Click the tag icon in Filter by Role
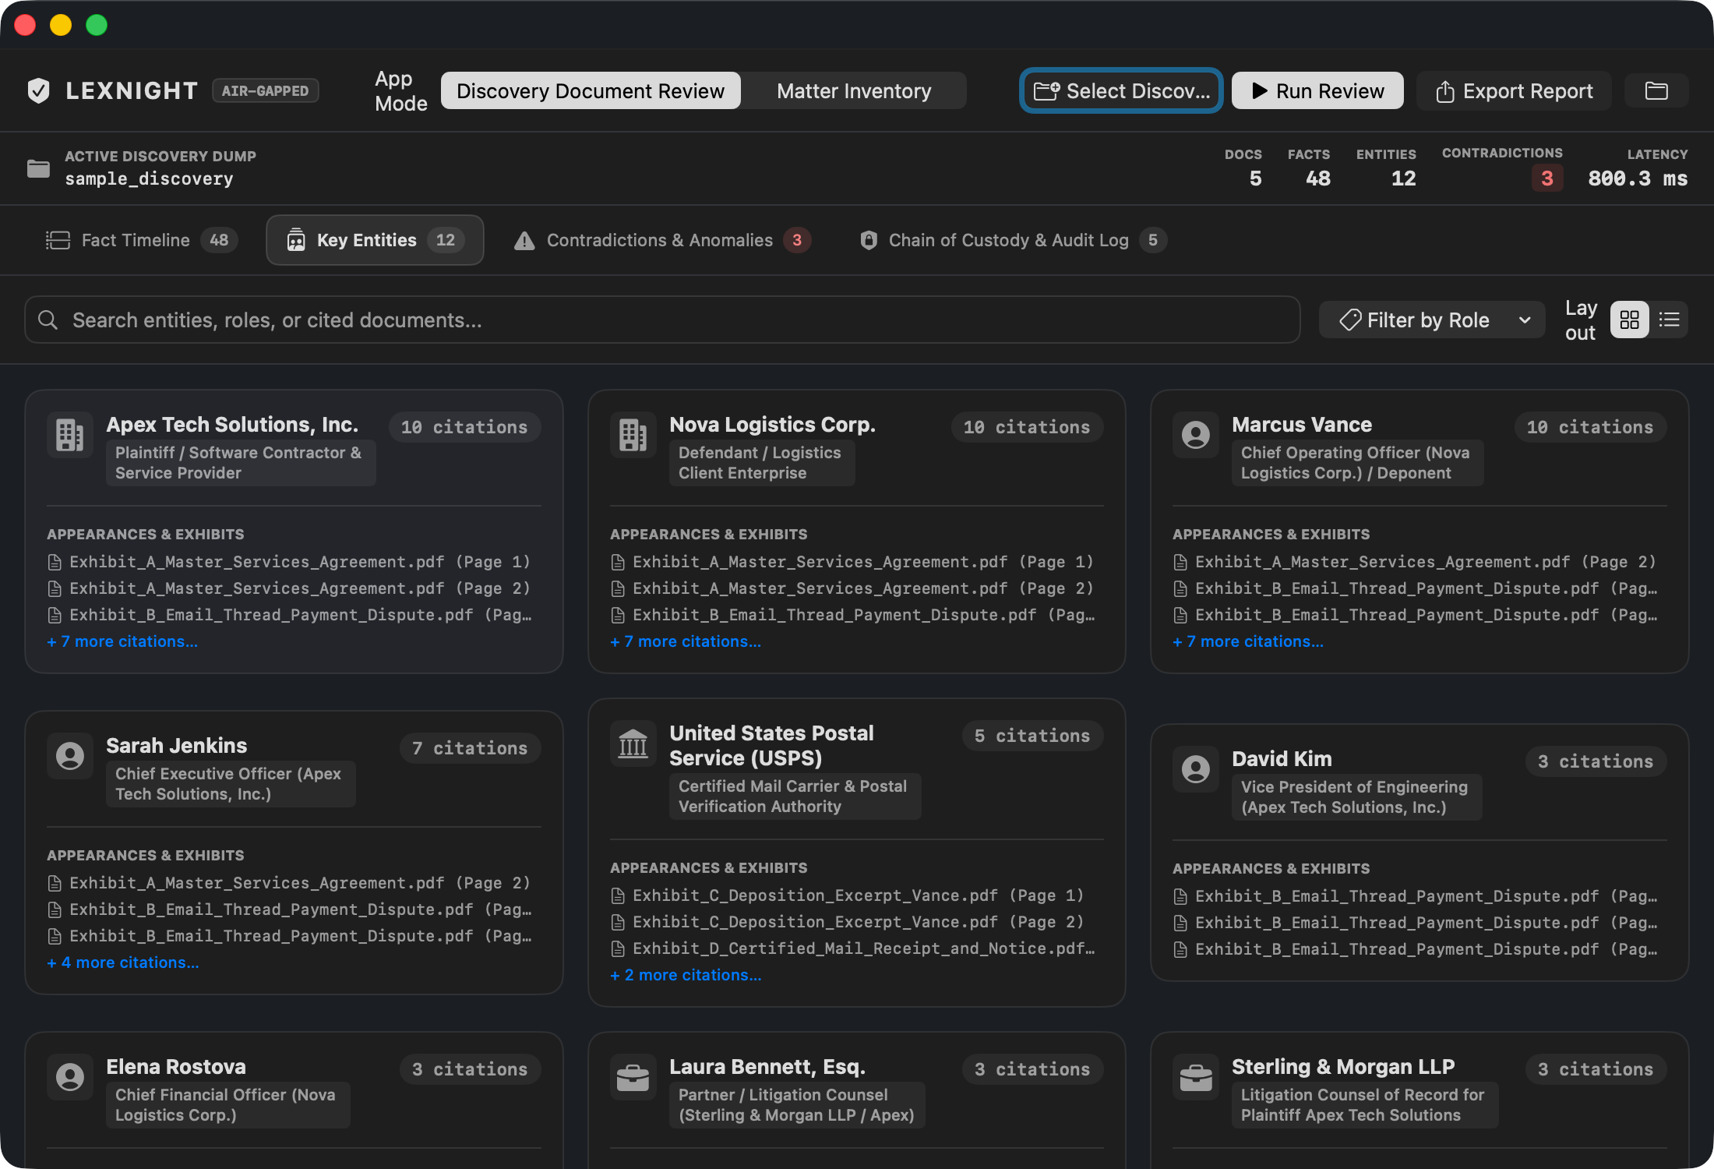The height and width of the screenshot is (1169, 1714). click(x=1350, y=320)
